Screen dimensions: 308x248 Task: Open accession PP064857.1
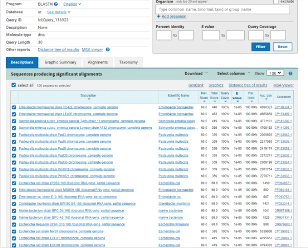283,183
